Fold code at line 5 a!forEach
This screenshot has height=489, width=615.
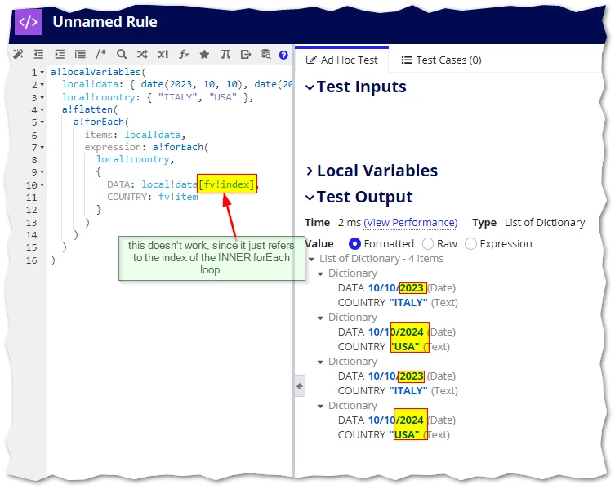42,122
